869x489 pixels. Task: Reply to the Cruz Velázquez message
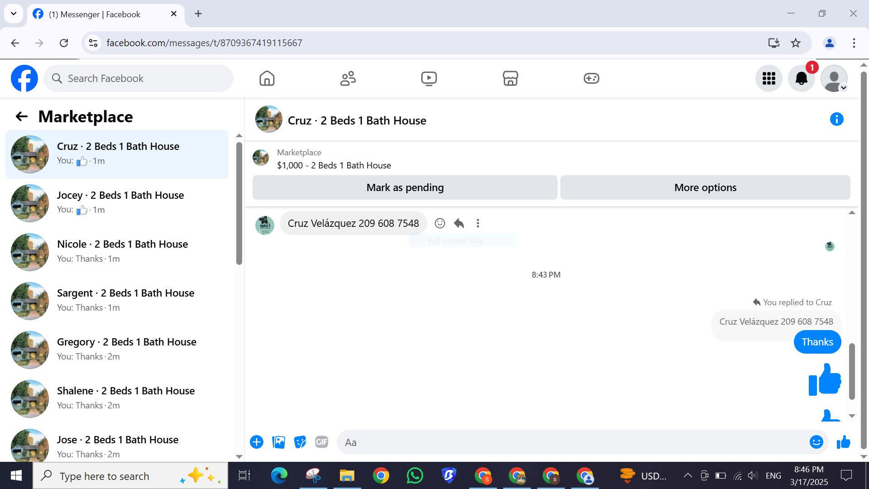pos(459,223)
